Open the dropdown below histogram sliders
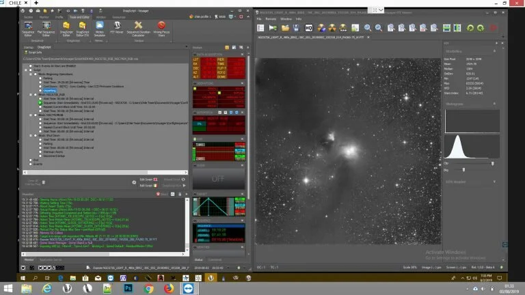The width and height of the screenshot is (525, 295). pyautogui.click(x=494, y=182)
